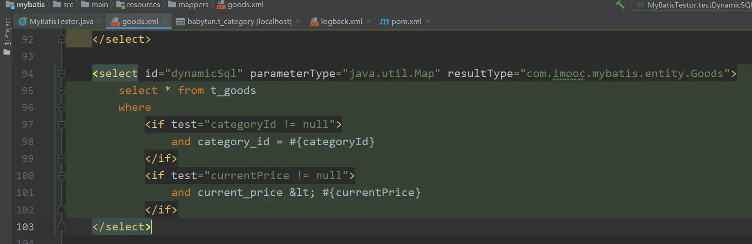Click line number 94 in gutter

(28, 73)
